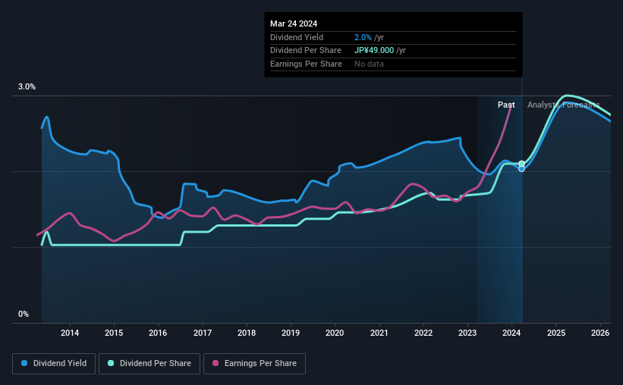Click 'Dividend Per Share' row label in tooltip
Viewport: 623px width, 385px height.
pos(306,51)
